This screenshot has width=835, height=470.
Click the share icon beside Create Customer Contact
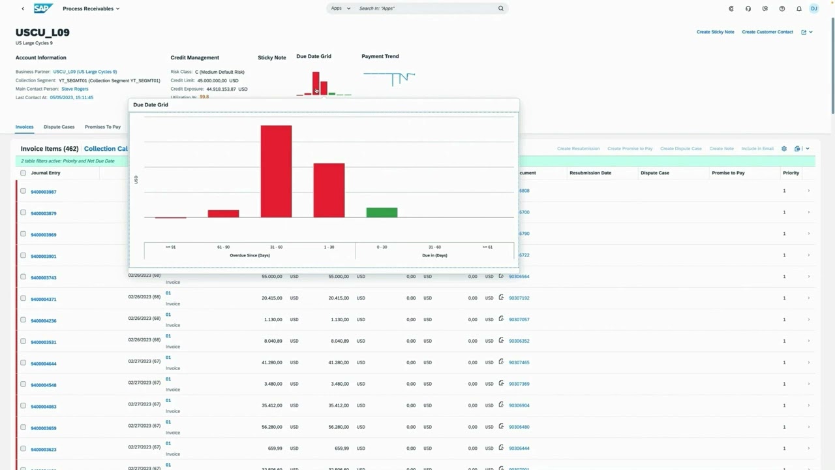point(804,32)
